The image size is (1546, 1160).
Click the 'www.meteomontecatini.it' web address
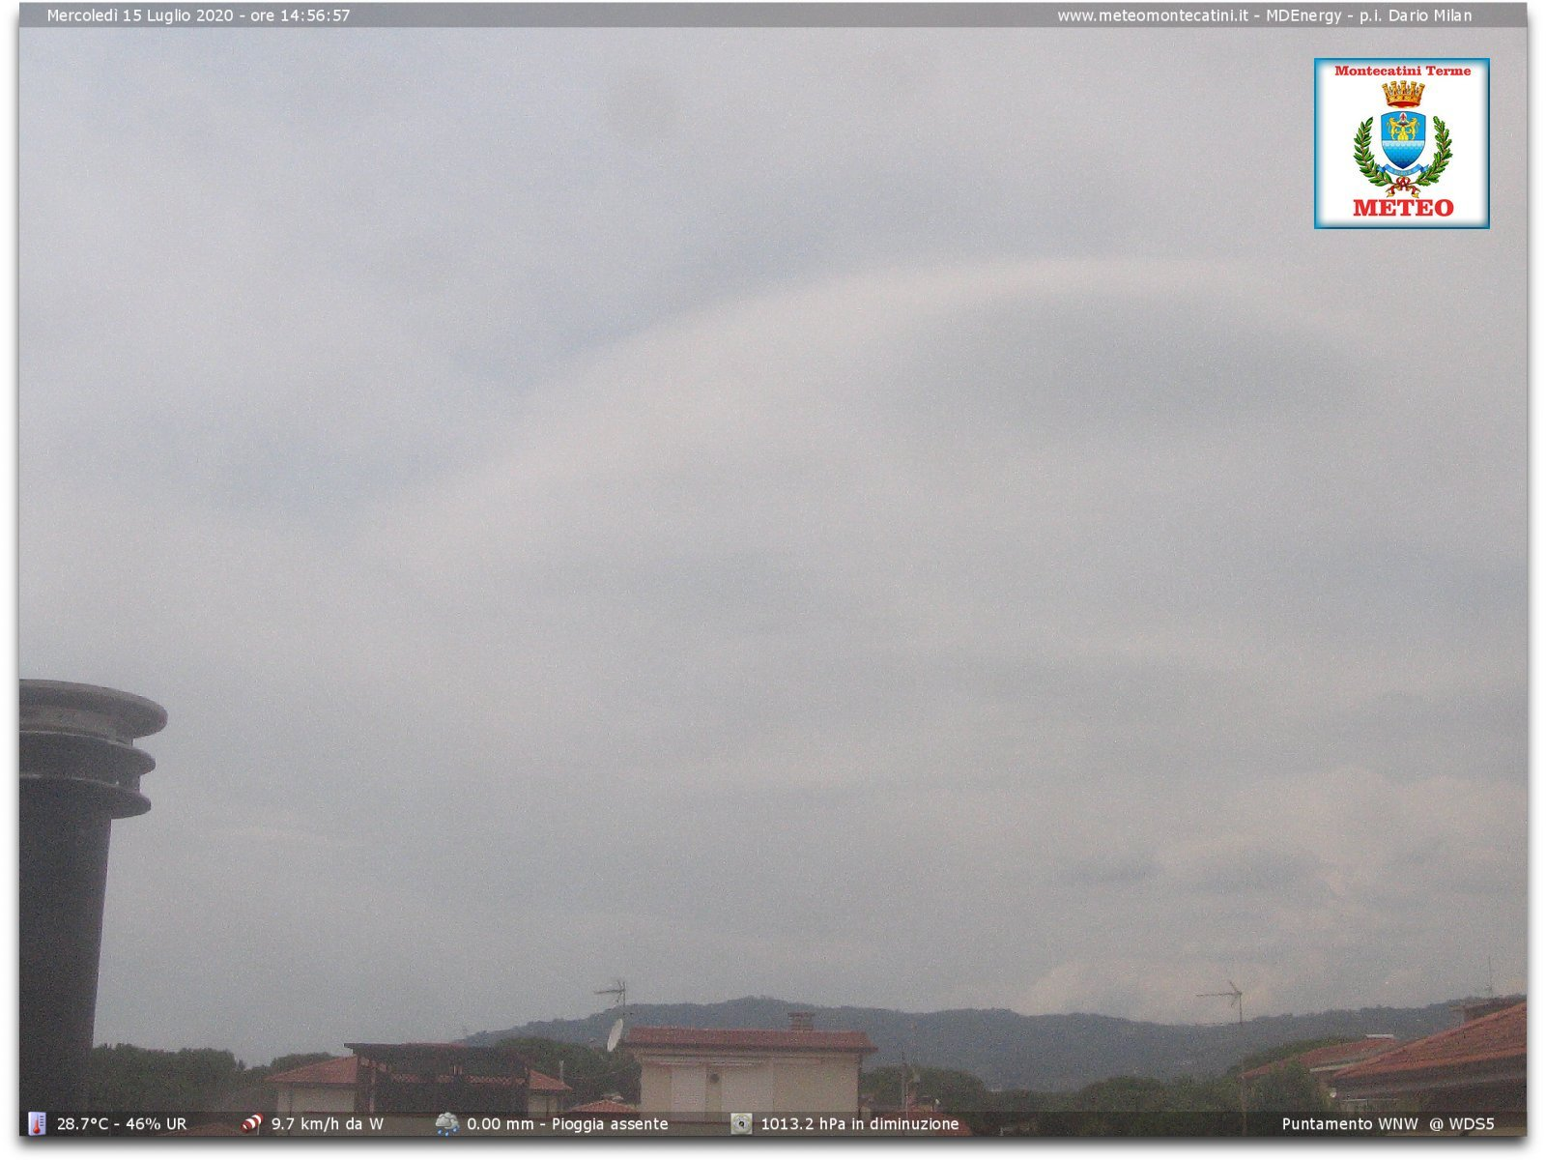pos(1152,15)
